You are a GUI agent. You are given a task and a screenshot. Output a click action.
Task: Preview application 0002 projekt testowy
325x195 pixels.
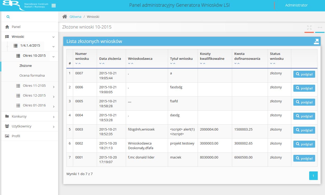tap(304, 144)
